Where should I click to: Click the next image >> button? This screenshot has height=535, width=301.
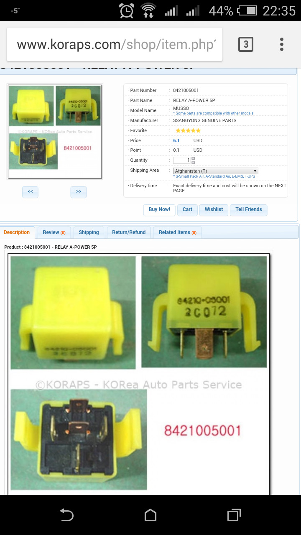pos(79,192)
